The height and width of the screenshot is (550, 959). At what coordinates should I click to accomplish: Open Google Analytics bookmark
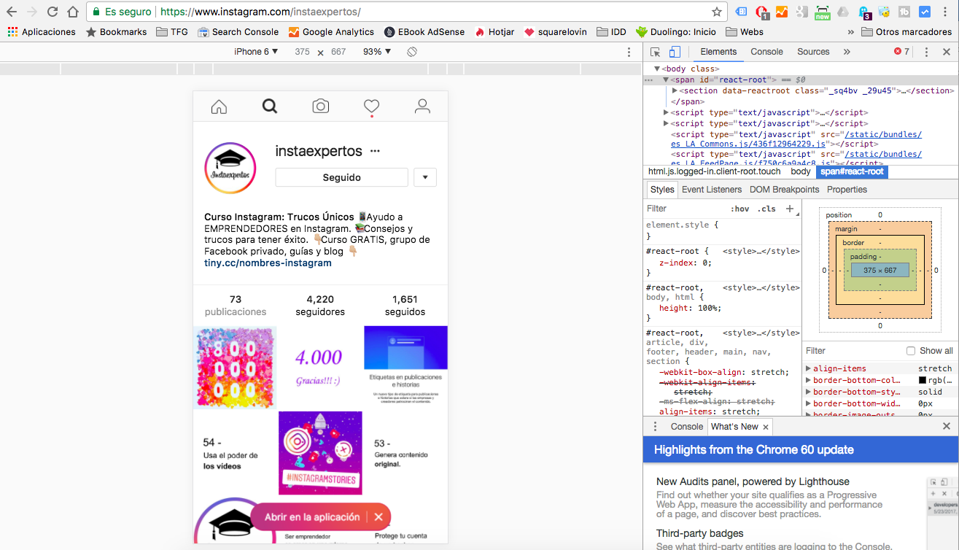[332, 32]
